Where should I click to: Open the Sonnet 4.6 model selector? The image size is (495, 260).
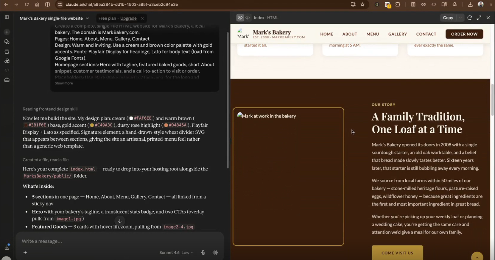176,253
